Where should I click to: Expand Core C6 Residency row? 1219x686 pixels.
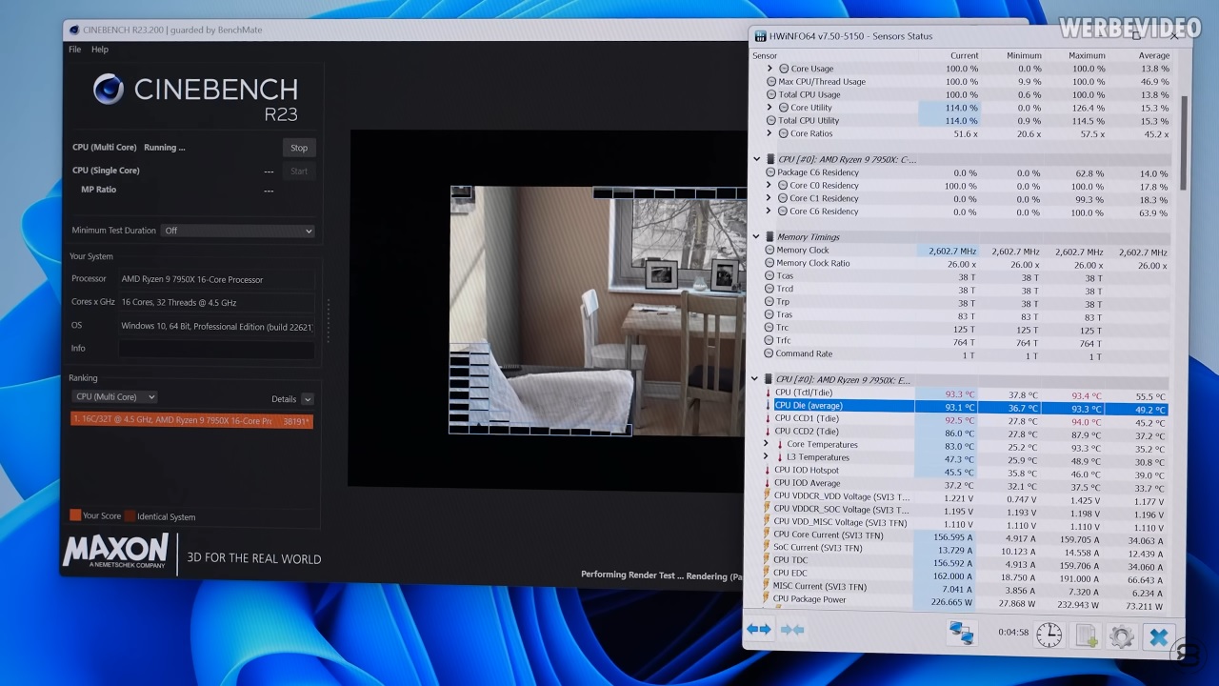pos(769,212)
